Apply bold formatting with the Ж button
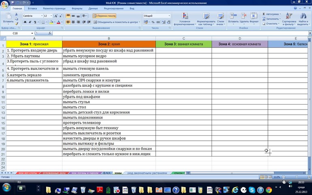 click(x=25, y=22)
